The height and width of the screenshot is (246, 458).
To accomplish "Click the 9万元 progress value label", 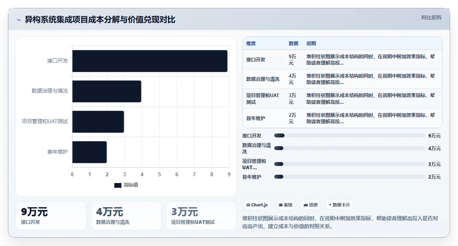I will tap(434, 136).
